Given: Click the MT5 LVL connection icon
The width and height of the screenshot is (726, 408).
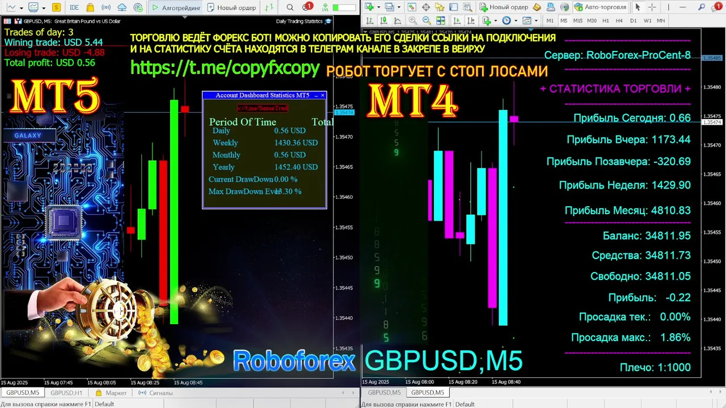Looking at the screenshot, I should tap(326, 8).
